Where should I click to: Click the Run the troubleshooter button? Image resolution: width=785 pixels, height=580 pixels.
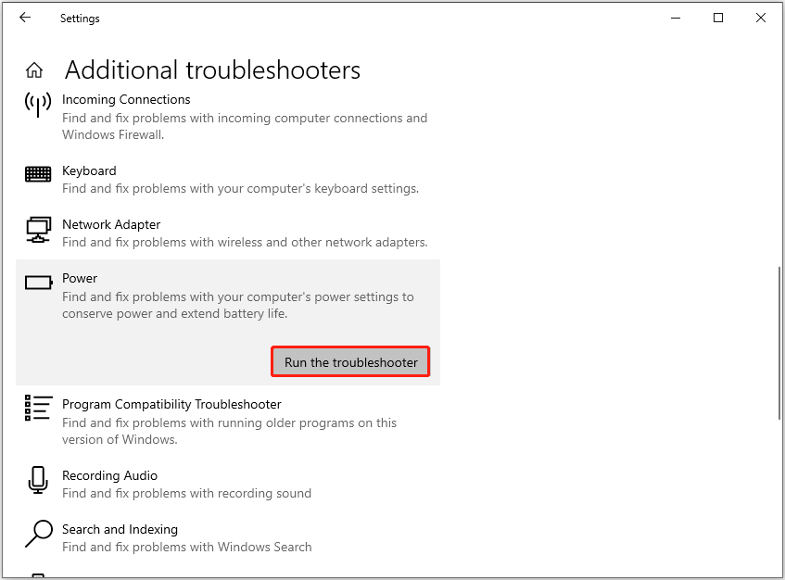tap(350, 360)
